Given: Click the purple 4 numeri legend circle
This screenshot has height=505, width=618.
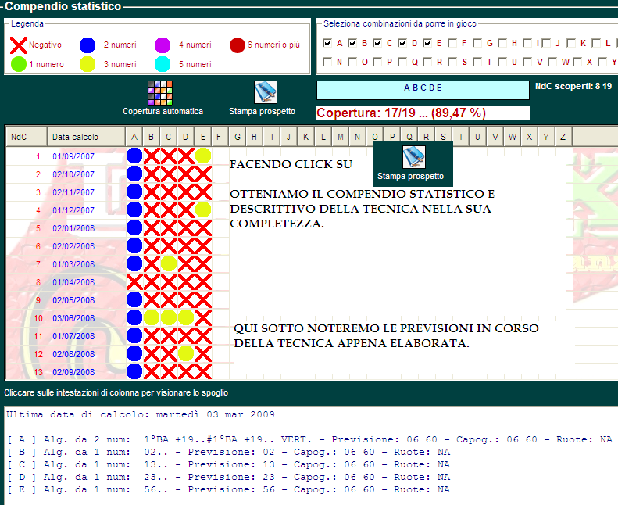Looking at the screenshot, I should coord(163,45).
